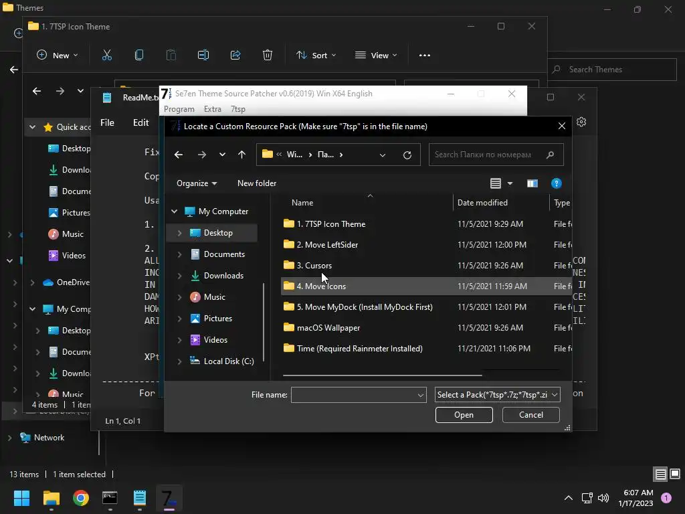Open Notepad settings gear icon
The height and width of the screenshot is (514, 685).
581,122
